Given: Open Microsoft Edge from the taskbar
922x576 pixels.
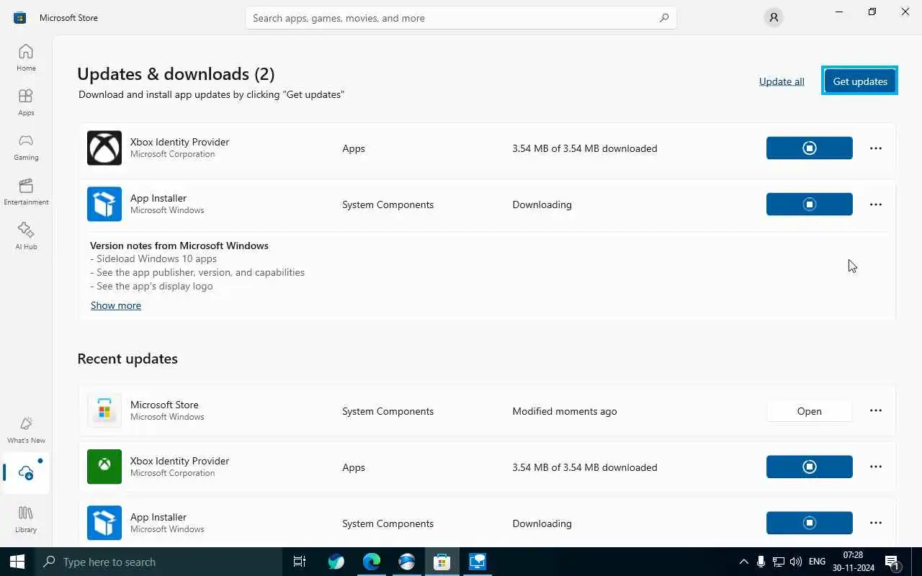Looking at the screenshot, I should [x=372, y=562].
